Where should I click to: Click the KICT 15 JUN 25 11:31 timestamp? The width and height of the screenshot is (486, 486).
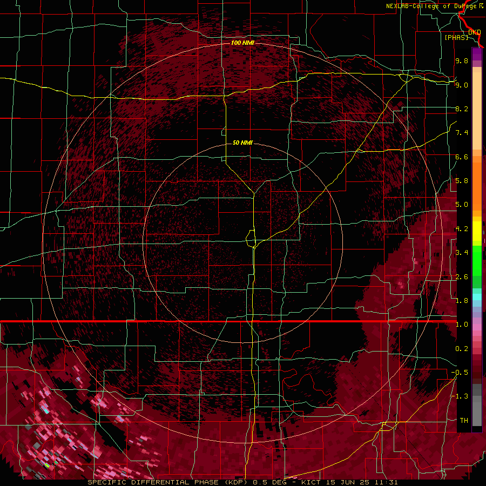pos(349,482)
